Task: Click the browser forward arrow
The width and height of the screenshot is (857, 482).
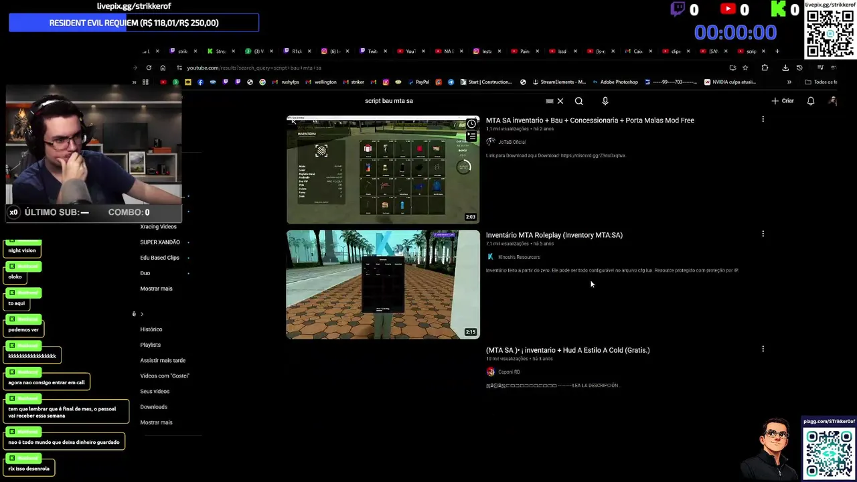Action: pyautogui.click(x=135, y=68)
